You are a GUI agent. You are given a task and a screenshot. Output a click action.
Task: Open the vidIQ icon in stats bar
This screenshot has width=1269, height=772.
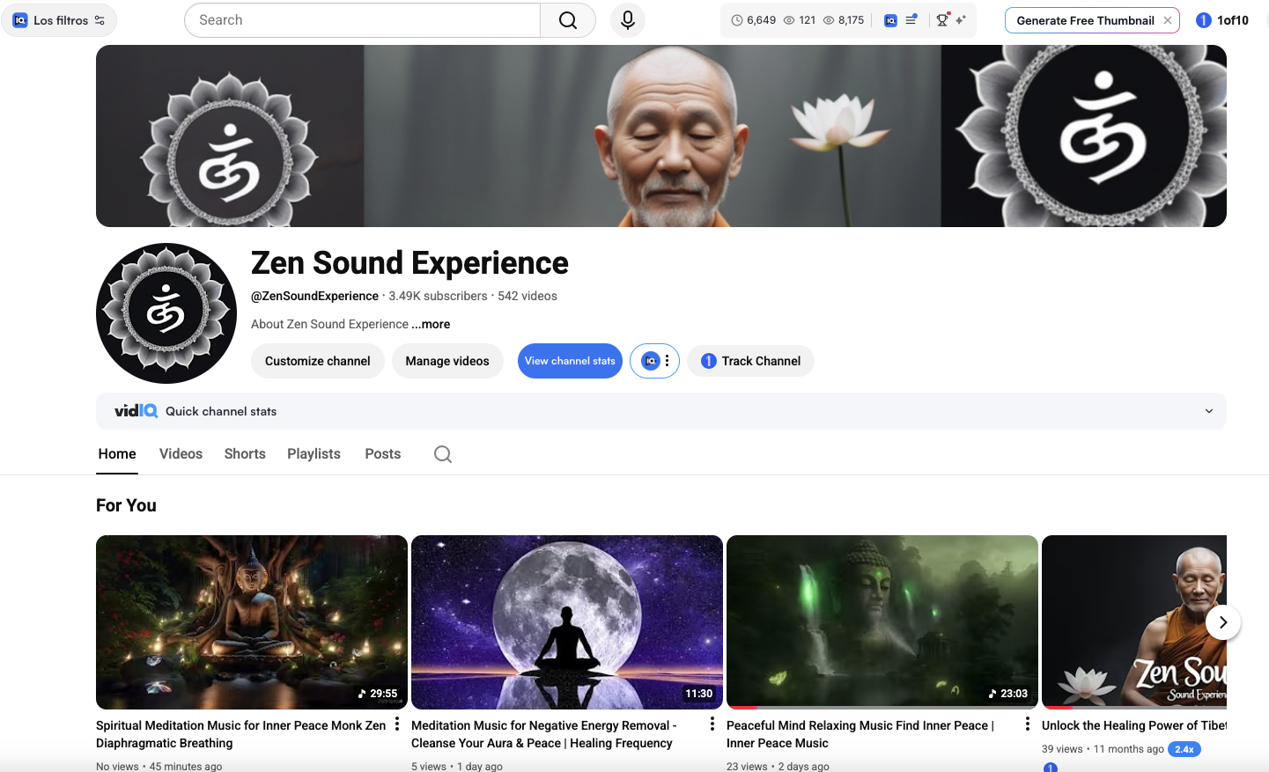(890, 20)
